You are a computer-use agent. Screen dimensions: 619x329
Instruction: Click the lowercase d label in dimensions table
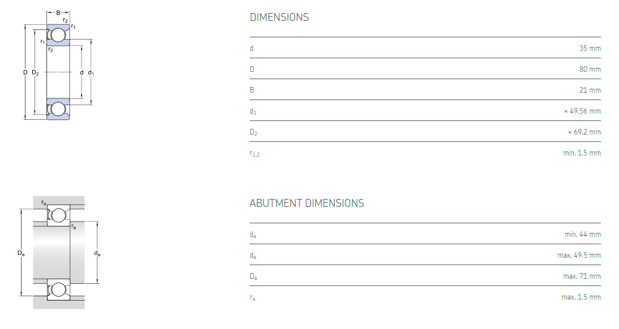pos(251,49)
